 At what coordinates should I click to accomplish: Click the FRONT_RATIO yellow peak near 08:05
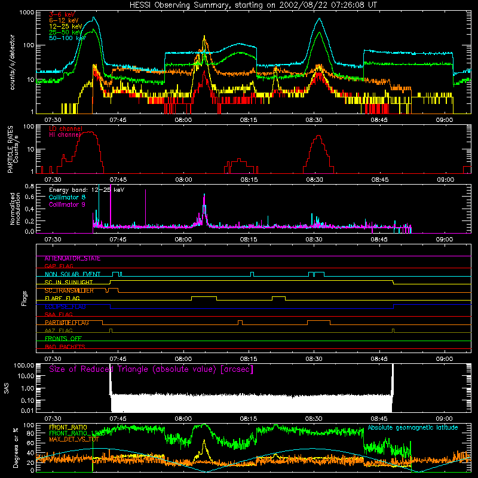coord(204,441)
